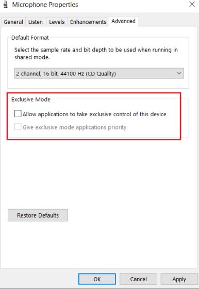The height and width of the screenshot is (289, 199).
Task: Click the chevron arrow on format dropdown
Action: 179,73
